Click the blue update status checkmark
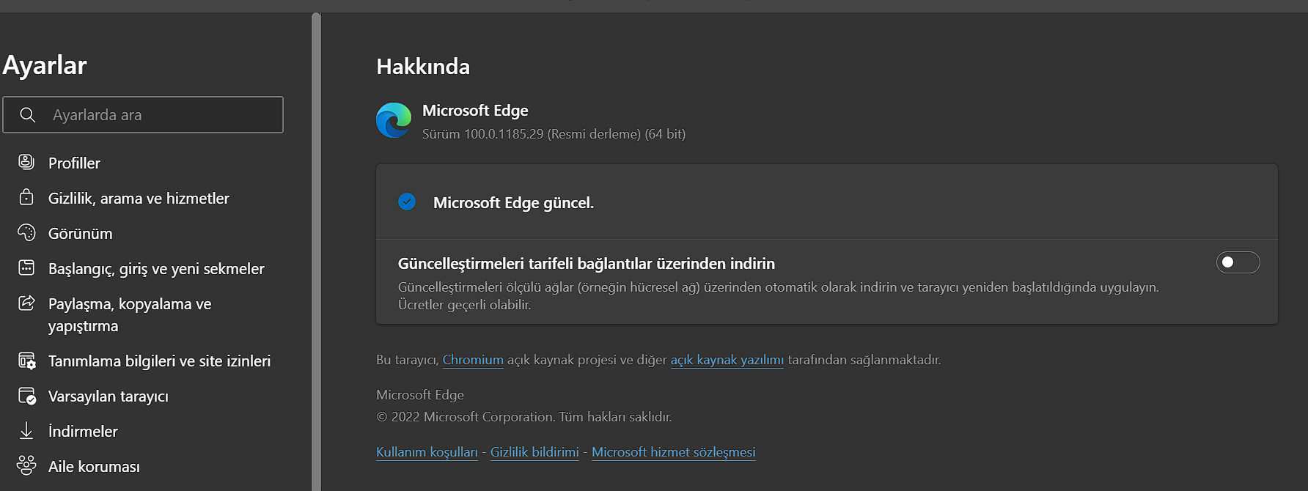 [407, 202]
